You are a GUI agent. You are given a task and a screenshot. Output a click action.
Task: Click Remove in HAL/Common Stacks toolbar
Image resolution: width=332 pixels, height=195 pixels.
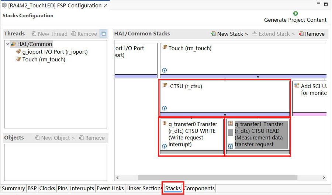(x=312, y=34)
